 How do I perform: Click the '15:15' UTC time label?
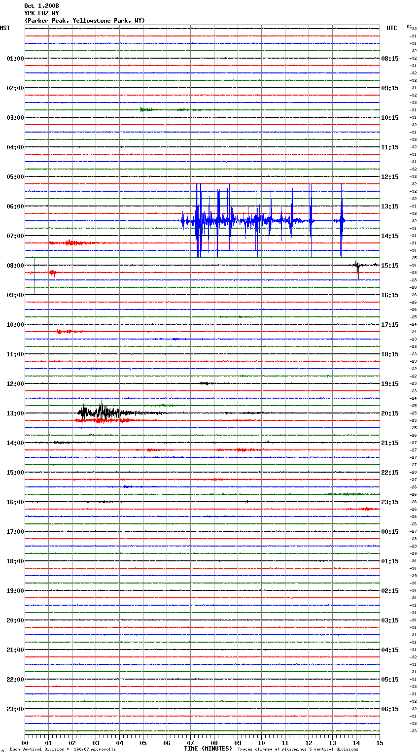coord(390,266)
